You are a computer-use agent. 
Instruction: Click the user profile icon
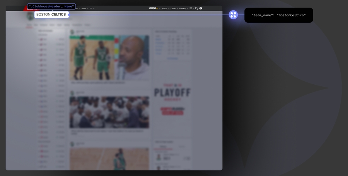point(201,8)
